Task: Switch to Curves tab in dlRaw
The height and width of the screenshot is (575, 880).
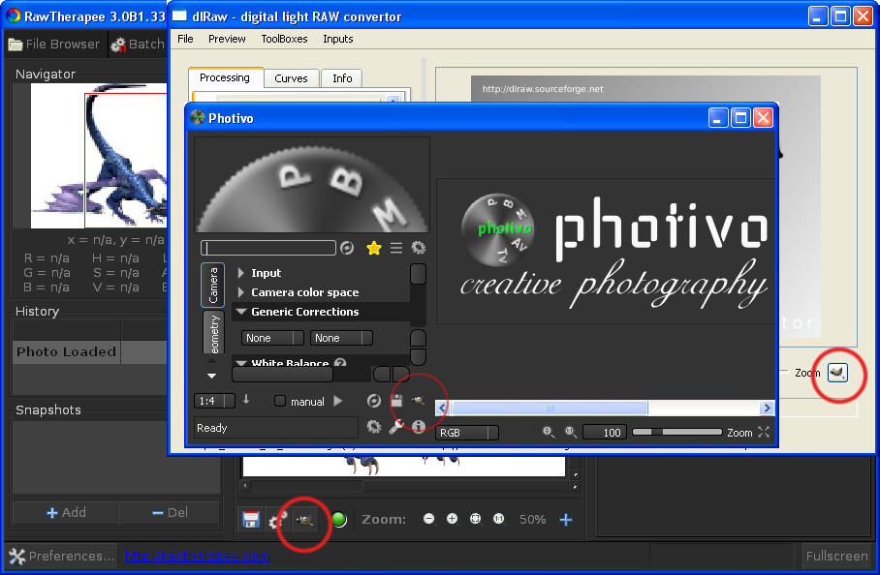Action: [x=291, y=78]
